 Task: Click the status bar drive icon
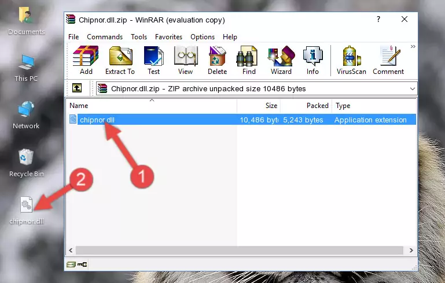pos(71,265)
